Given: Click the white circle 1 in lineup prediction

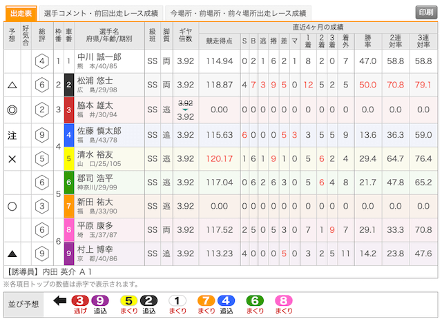Looking at the screenshot, I should coord(177,300).
